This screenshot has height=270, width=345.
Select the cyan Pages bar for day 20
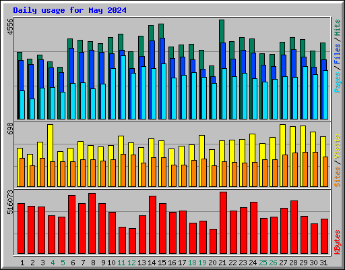214,101
